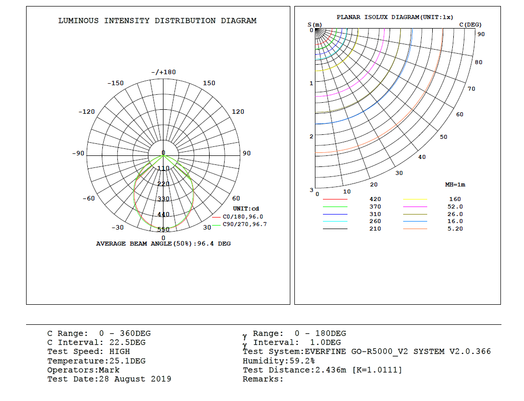Select the Planar Isolux Diagram heading
524x401 pixels.
click(x=395, y=17)
